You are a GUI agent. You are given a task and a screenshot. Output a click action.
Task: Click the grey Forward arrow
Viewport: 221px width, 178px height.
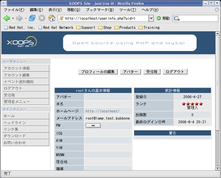pos(19,18)
